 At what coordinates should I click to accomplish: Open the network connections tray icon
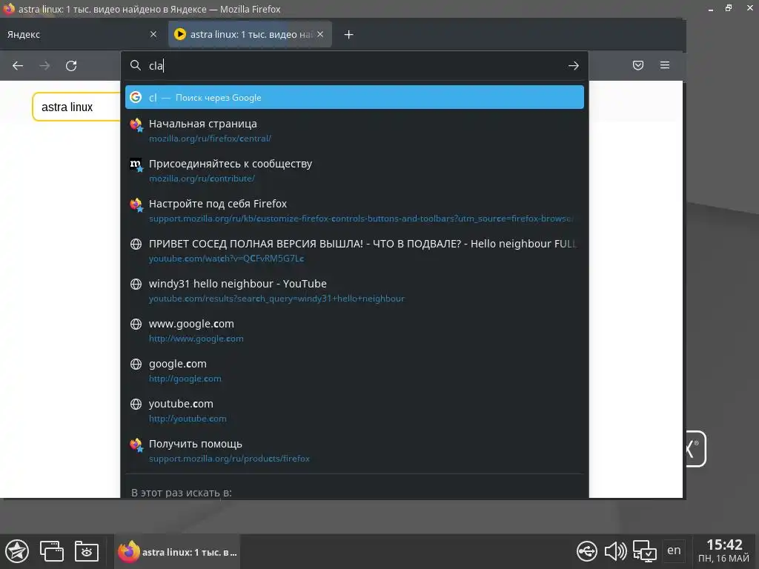pyautogui.click(x=645, y=551)
